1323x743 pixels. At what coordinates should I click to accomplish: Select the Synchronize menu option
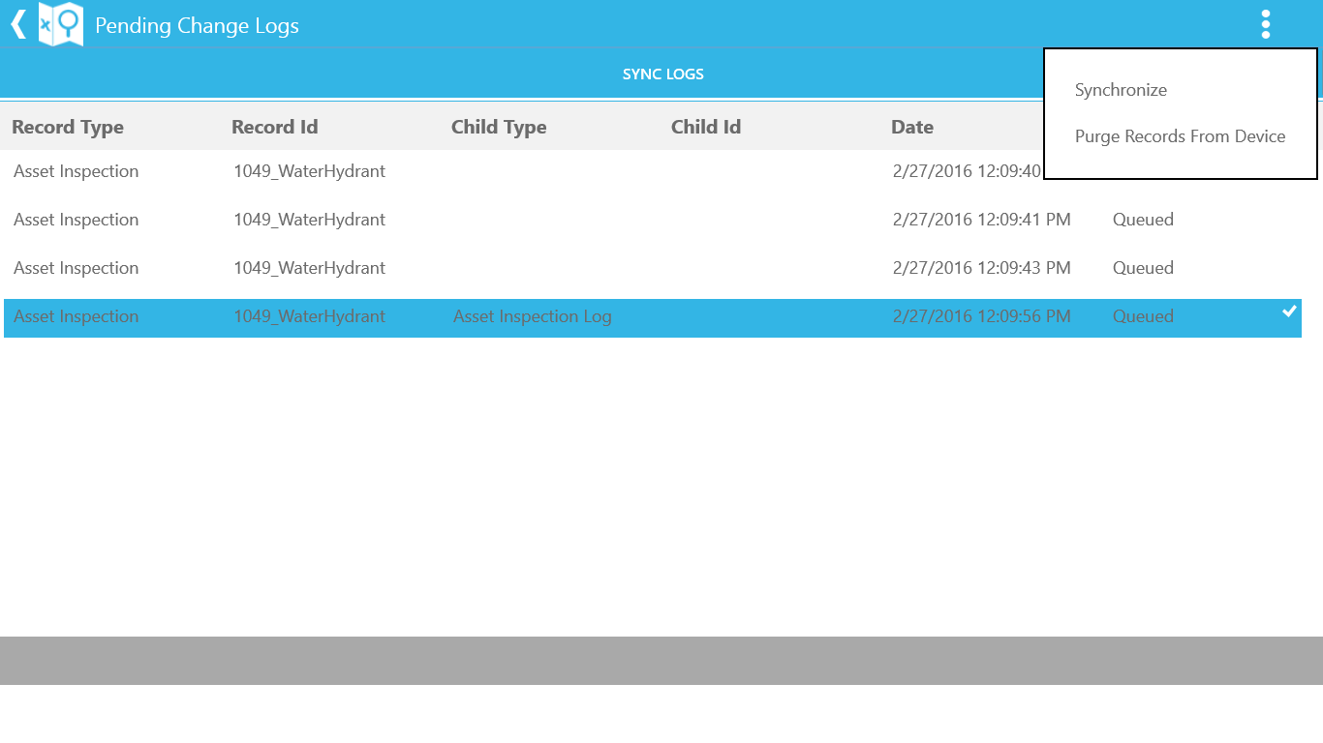[1121, 89]
